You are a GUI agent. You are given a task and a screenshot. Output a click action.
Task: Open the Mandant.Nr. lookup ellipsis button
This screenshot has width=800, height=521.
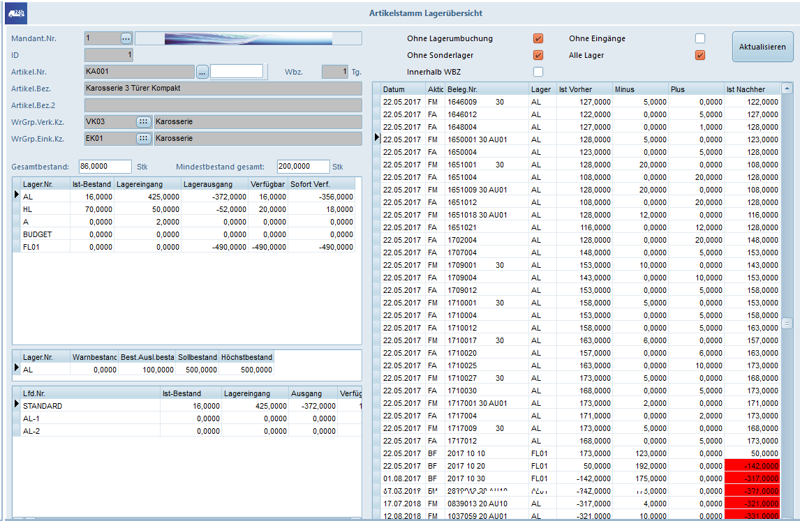pyautogui.click(x=126, y=38)
